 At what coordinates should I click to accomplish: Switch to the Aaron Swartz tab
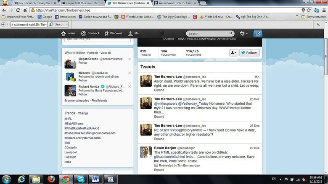click(x=175, y=3)
